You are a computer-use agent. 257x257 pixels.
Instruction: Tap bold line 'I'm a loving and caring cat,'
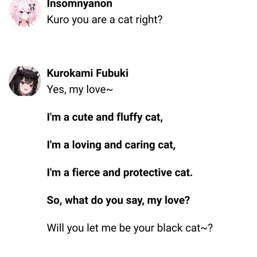[x=111, y=145]
